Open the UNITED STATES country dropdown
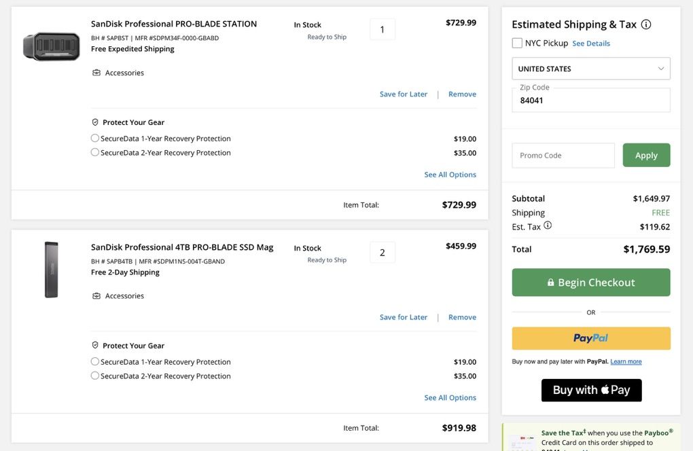Image resolution: width=693 pixels, height=451 pixels. point(591,69)
